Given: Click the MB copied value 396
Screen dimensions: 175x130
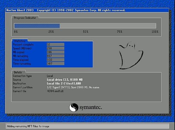Looking at the screenshot, I should tap(55, 52).
